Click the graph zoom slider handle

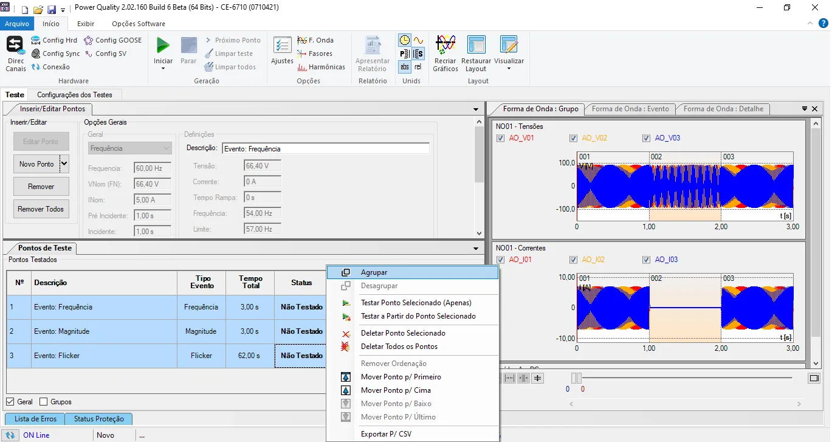pyautogui.click(x=576, y=378)
